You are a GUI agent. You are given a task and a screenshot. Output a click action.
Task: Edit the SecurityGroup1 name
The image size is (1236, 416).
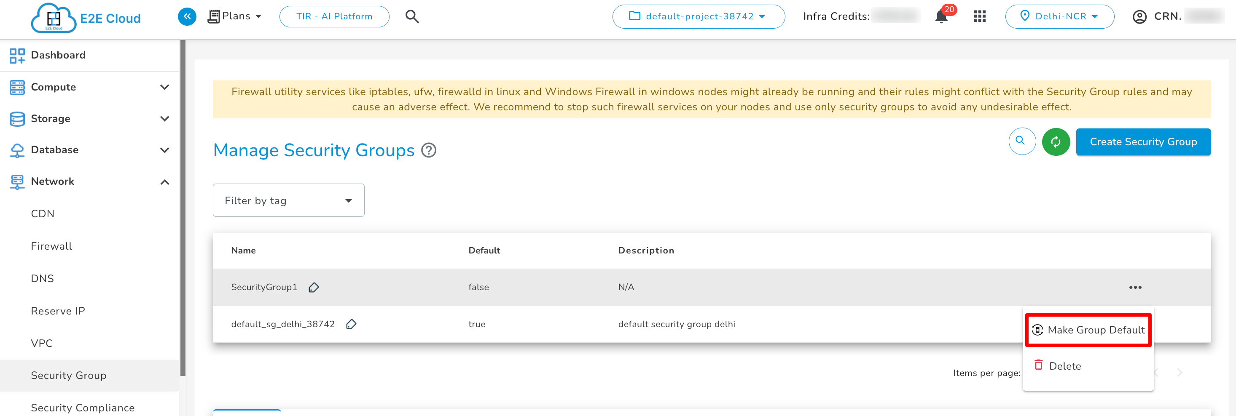[314, 288]
